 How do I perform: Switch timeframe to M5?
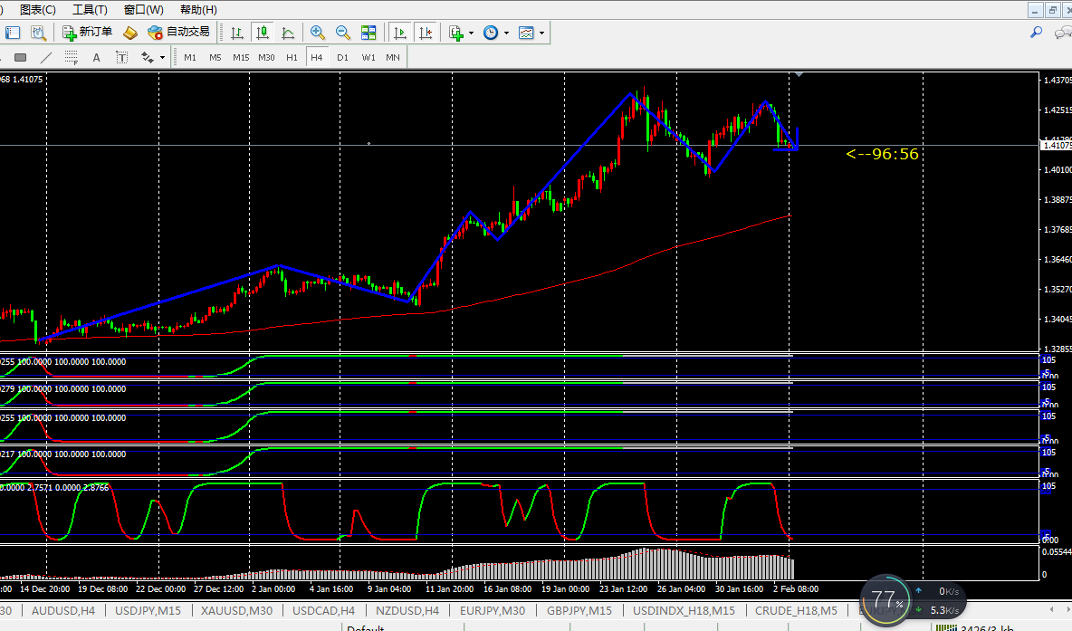[215, 57]
